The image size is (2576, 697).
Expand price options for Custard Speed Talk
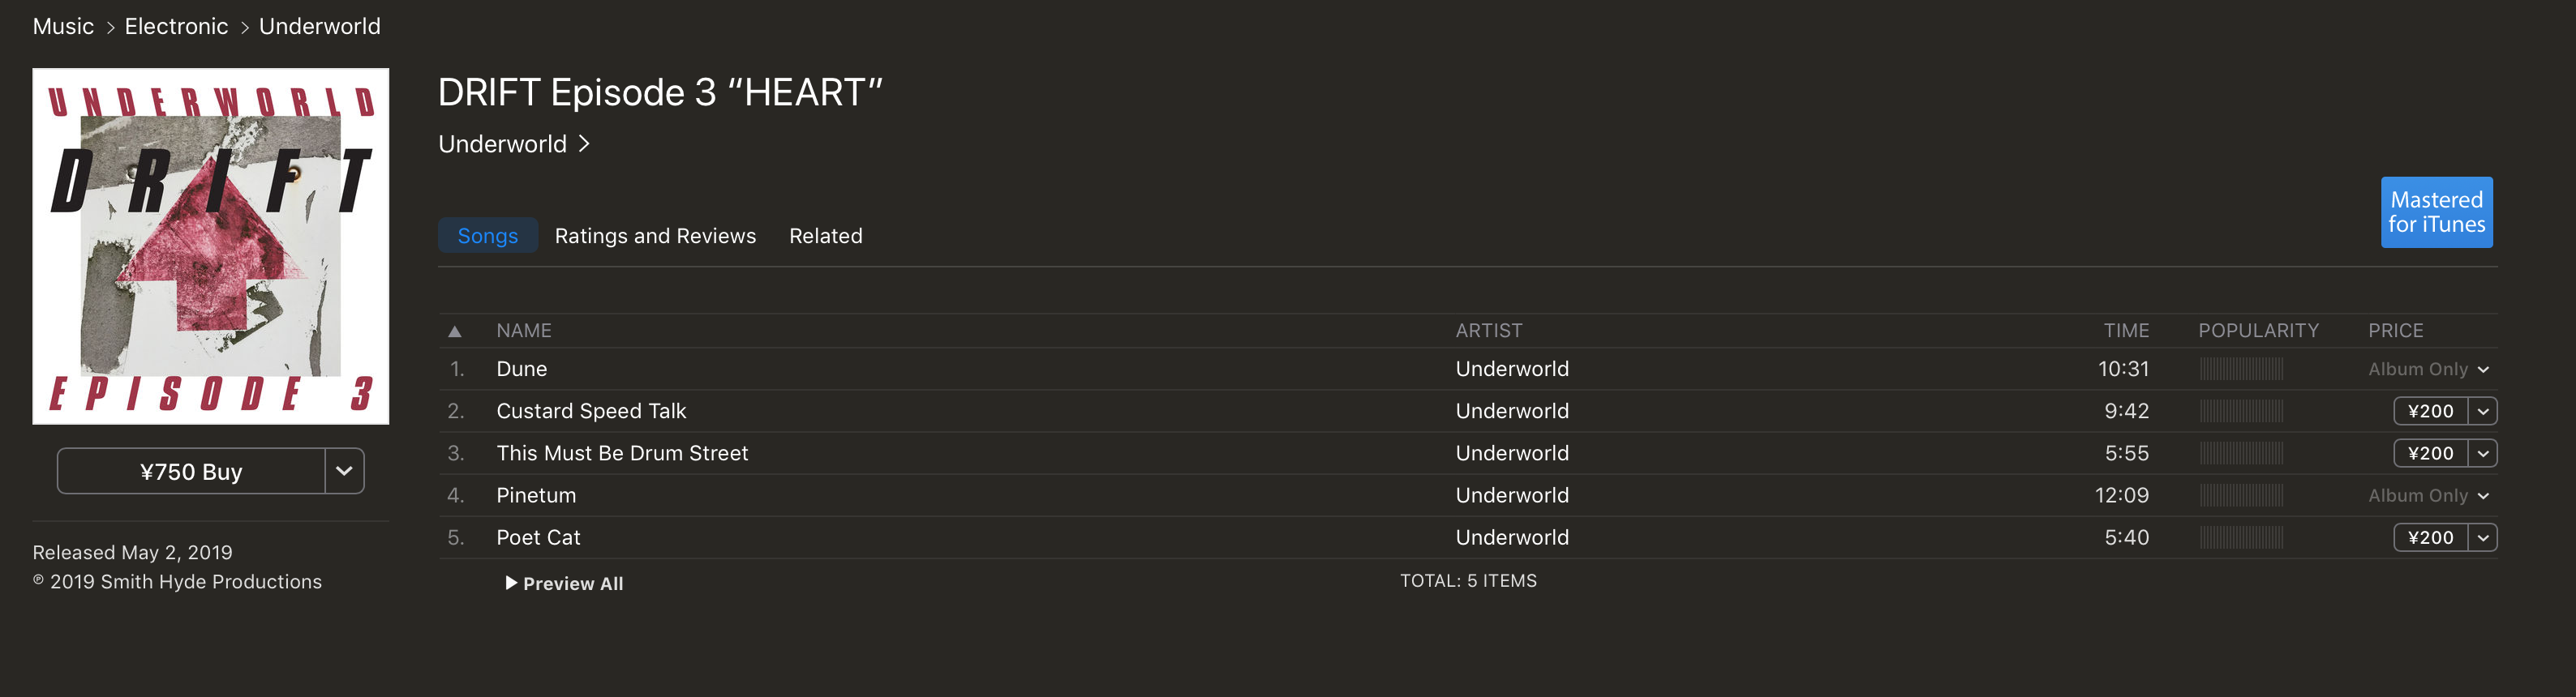[2483, 412]
